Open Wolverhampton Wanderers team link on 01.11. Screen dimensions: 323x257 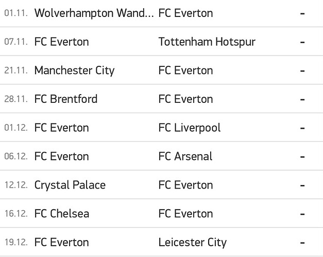94,13
